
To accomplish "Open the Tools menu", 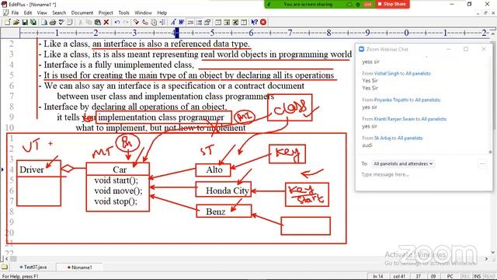I will tap(124, 12).
